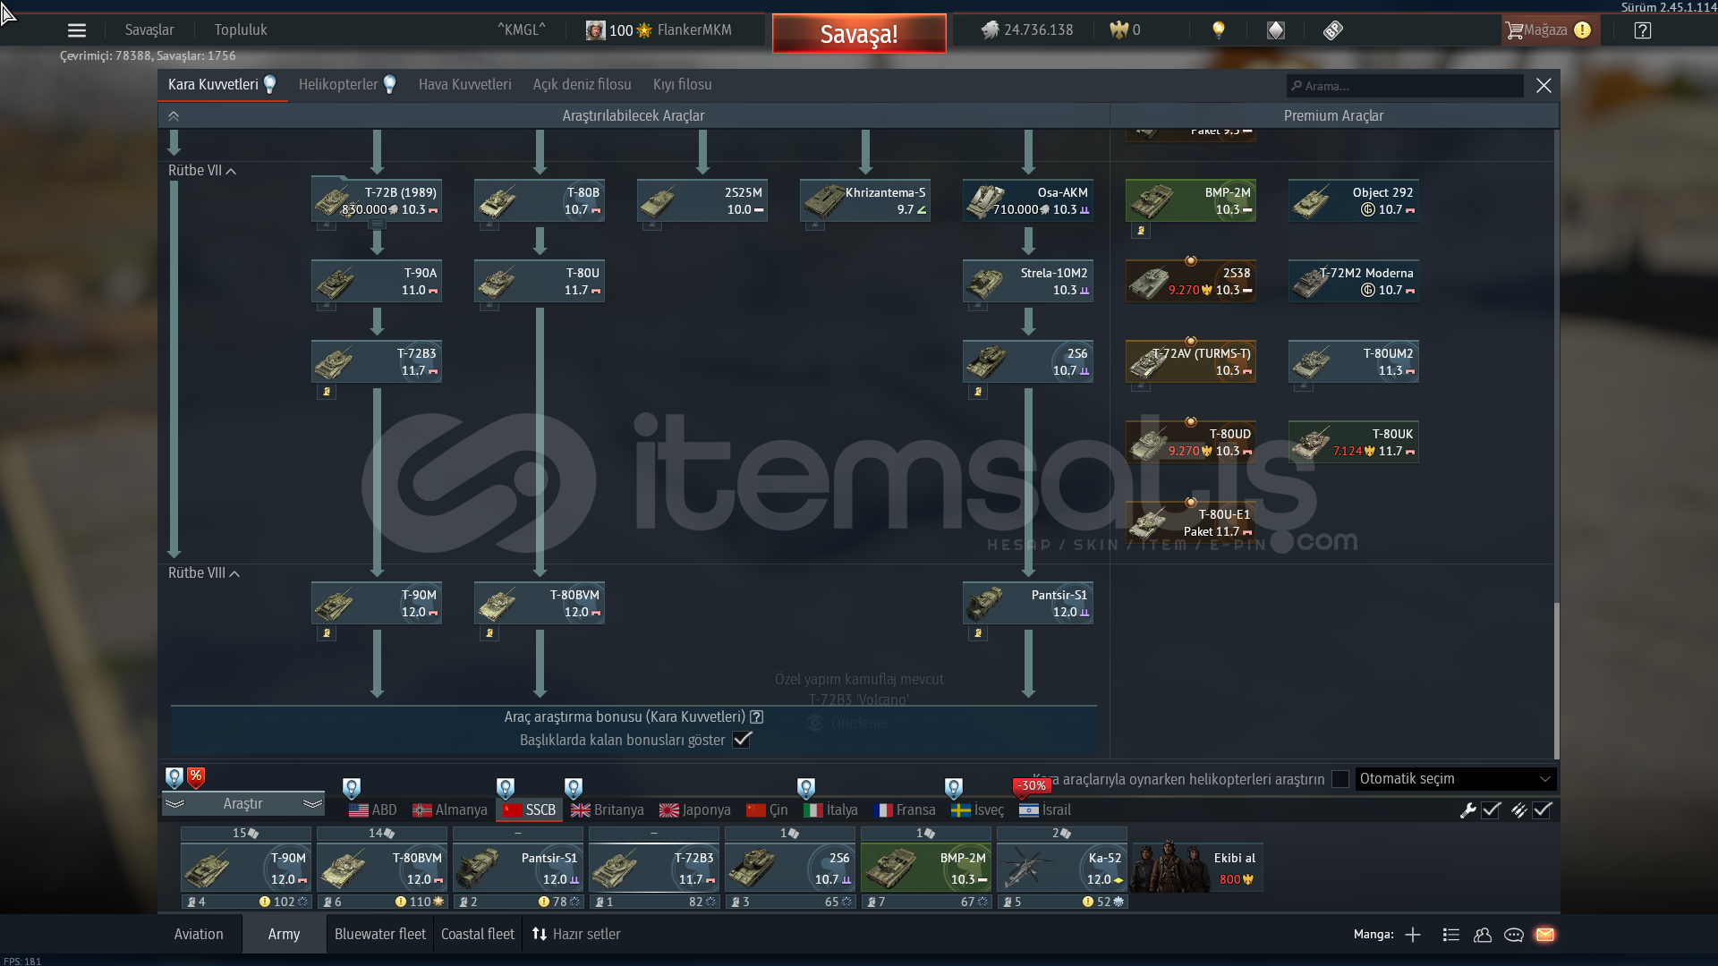This screenshot has width=1718, height=966.
Task: Open the warbonds ticket icon
Action: [x=1333, y=30]
